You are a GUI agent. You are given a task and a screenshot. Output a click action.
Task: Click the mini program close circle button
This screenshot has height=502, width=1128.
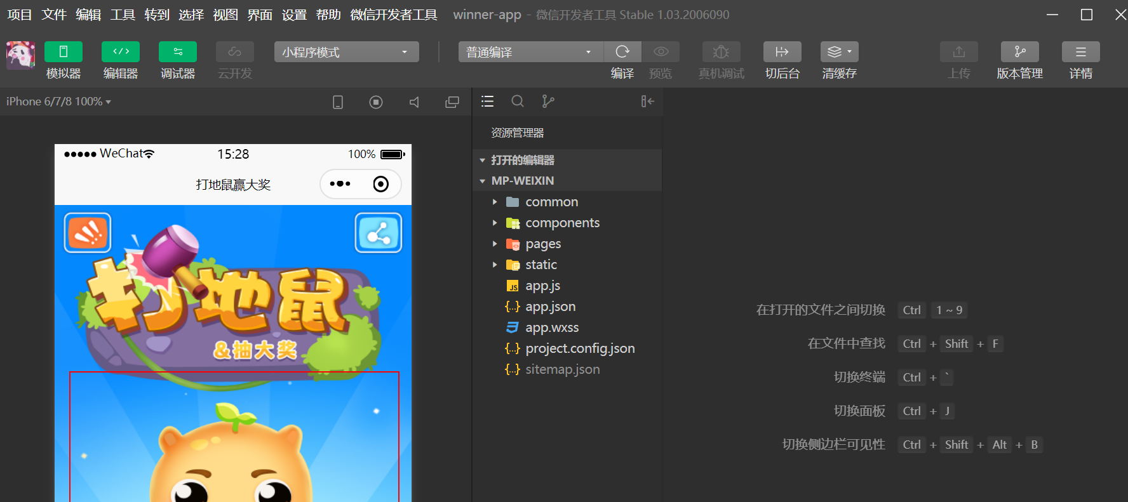pos(381,184)
